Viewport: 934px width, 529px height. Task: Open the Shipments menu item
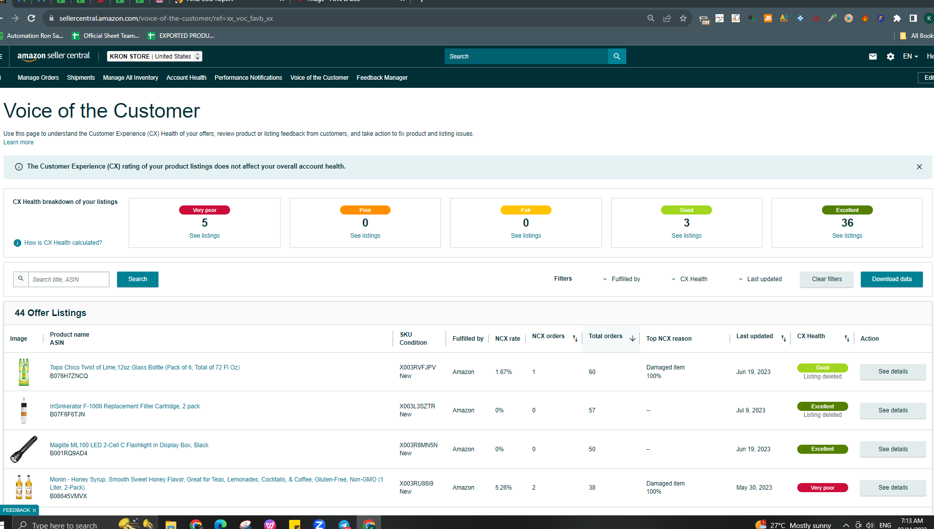pyautogui.click(x=81, y=78)
